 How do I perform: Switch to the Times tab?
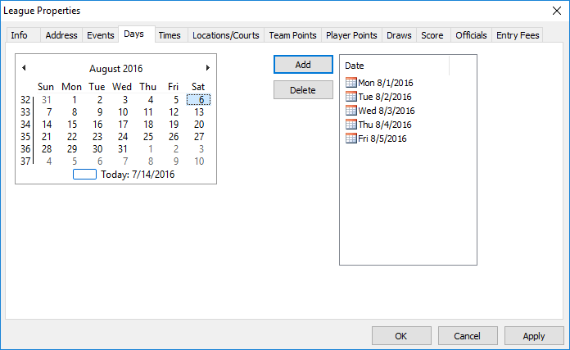click(x=170, y=35)
